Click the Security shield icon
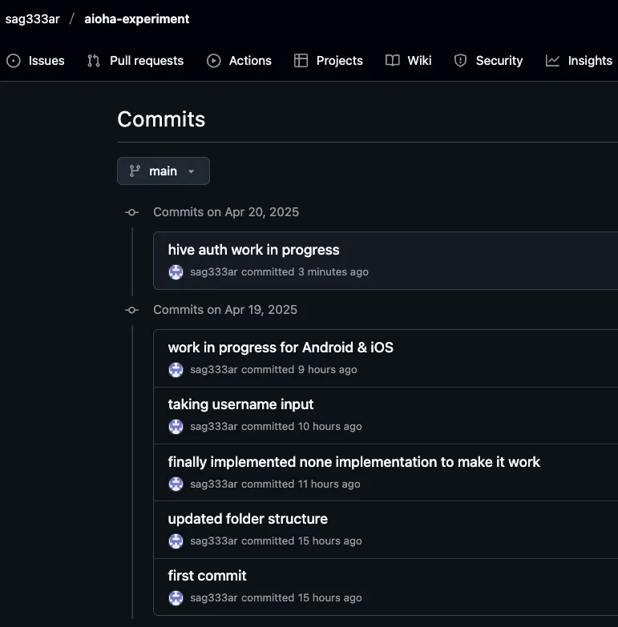Viewport: 618px width, 627px height. 460,61
